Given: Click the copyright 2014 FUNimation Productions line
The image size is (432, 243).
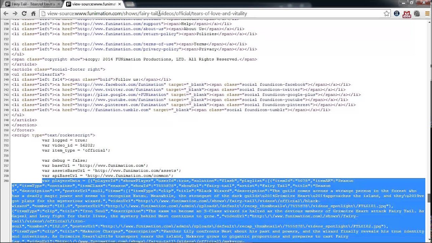Looking at the screenshot, I should coord(134,59).
